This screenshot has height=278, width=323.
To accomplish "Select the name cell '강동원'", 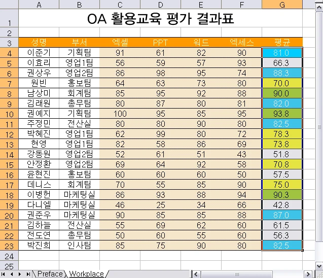I will [39, 154].
